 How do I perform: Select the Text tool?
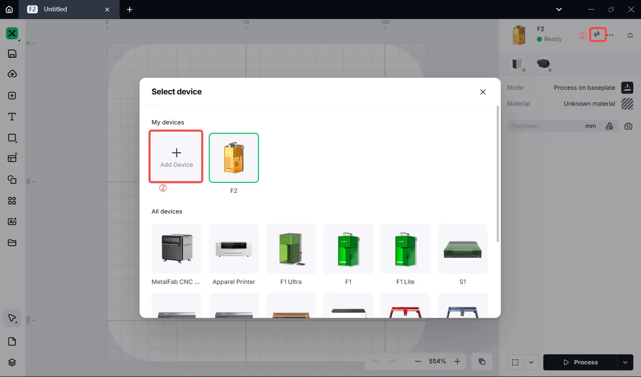(x=12, y=117)
